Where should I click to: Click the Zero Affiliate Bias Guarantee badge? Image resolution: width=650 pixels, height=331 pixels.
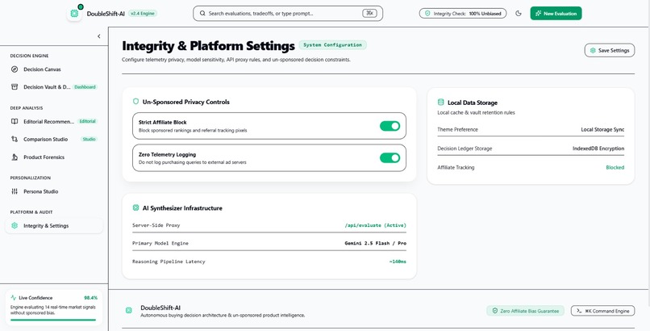coord(525,311)
